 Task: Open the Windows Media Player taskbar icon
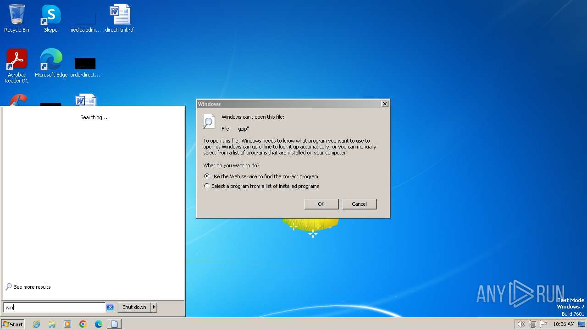point(67,324)
